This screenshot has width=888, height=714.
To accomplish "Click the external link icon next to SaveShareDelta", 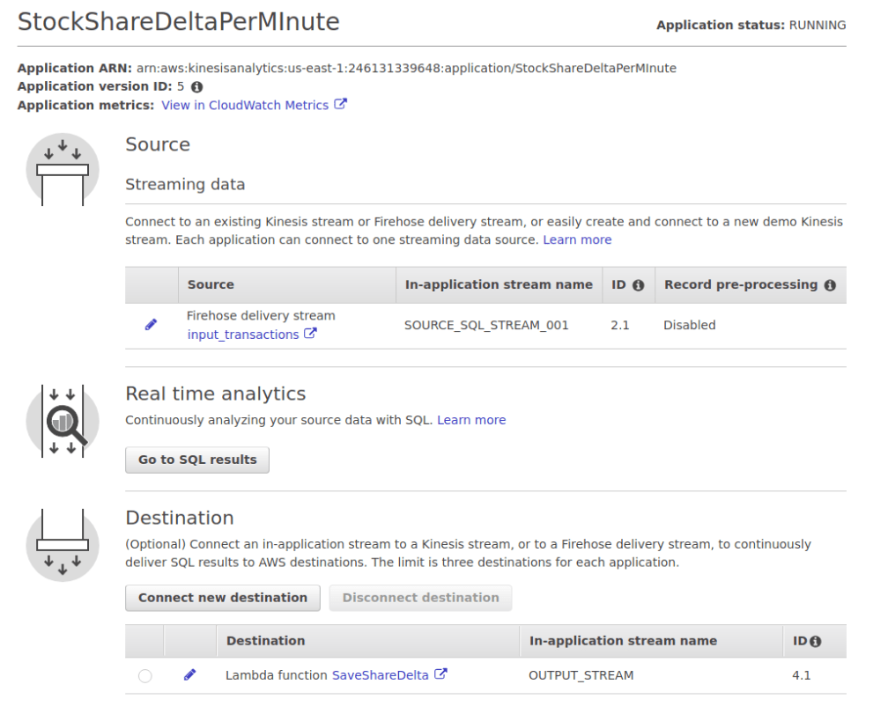I will click(440, 675).
